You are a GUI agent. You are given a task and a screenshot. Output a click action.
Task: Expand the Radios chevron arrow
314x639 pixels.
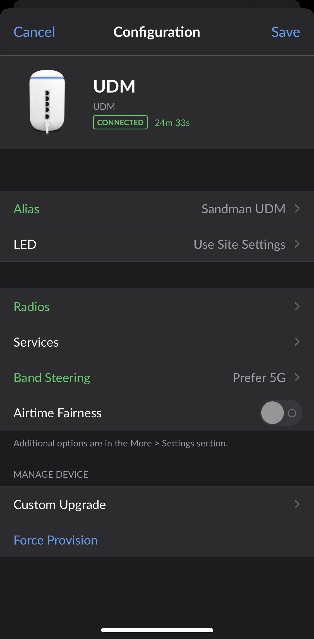click(x=297, y=306)
